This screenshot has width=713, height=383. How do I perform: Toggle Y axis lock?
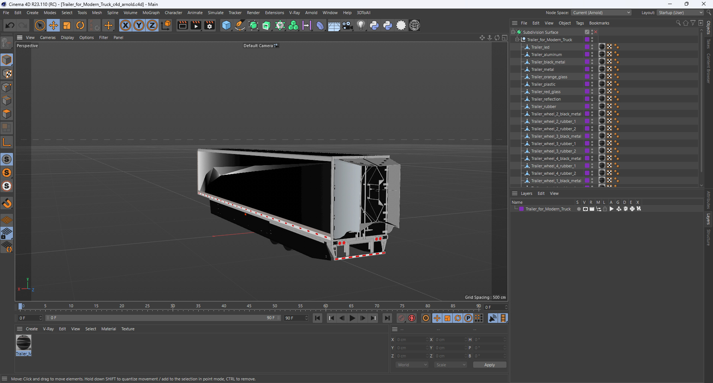[139, 25]
